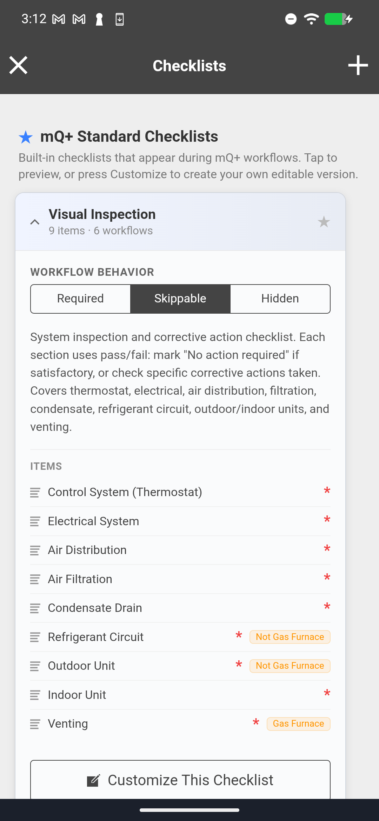379x821 pixels.
Task: Tap the Gas Furnace tag on Venting
Action: 298,723
